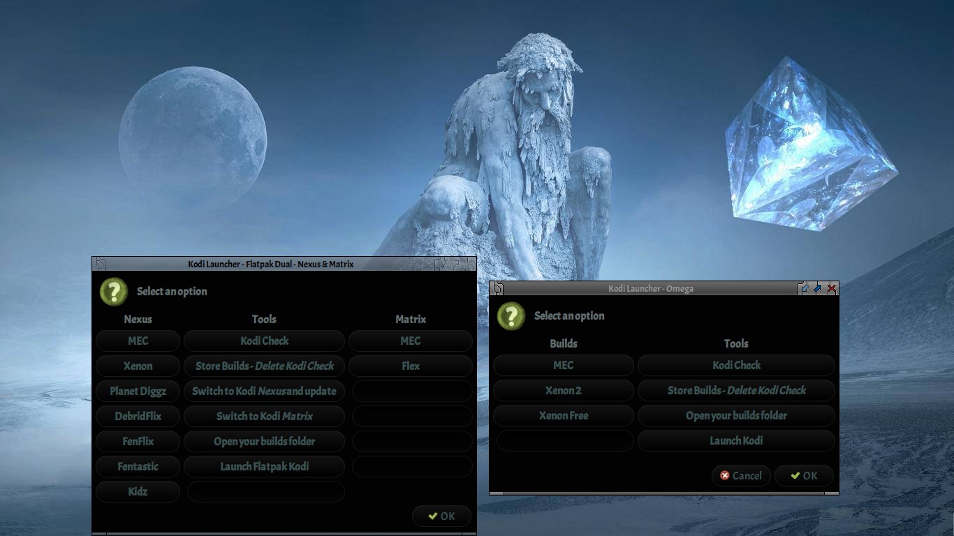954x536 pixels.
Task: Select Planet Diggz build
Action: (x=138, y=391)
